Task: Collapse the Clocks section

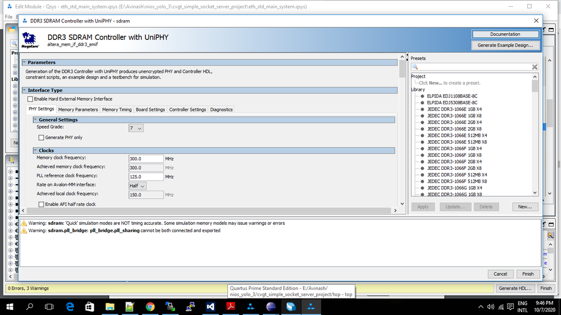Action: 35,151
